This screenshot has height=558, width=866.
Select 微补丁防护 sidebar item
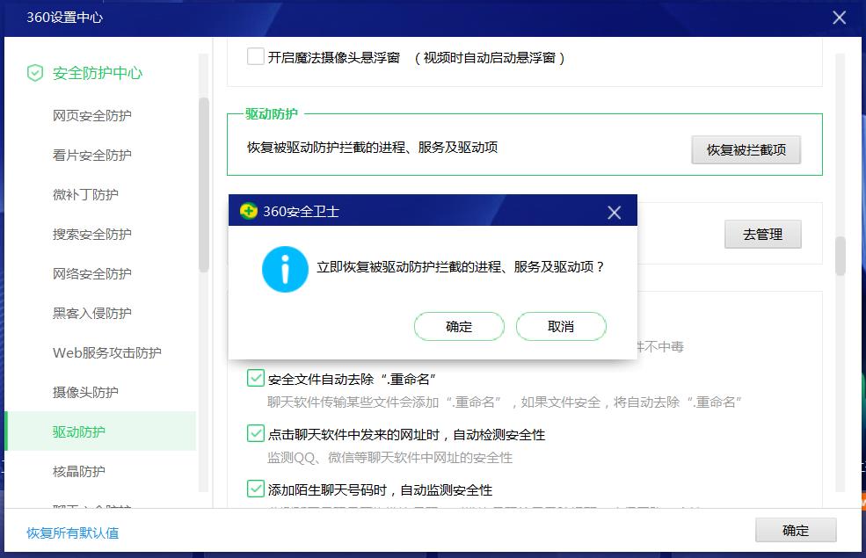[x=85, y=194]
